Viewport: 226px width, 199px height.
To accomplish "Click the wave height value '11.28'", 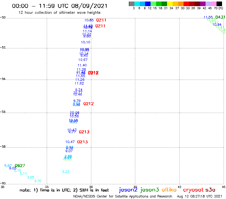I will (x=81, y=69).
